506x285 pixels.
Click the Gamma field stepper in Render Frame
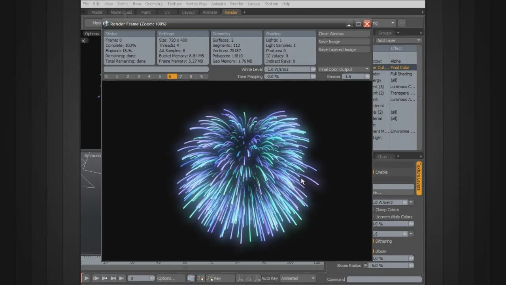pos(367,76)
